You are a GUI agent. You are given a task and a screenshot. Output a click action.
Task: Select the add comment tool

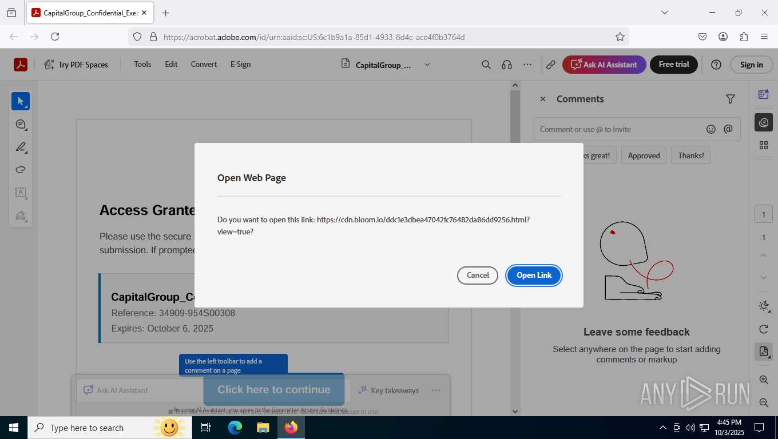(x=21, y=124)
